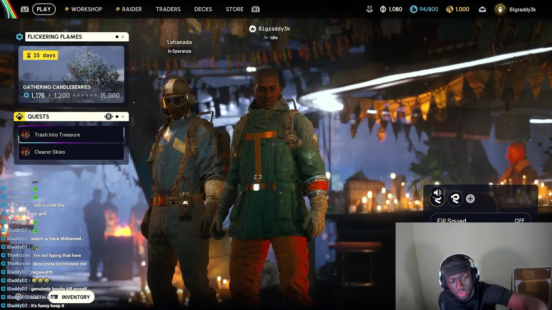The image size is (552, 310).
Task: Click the Bigzaddy3k name above character
Action: pos(274,29)
